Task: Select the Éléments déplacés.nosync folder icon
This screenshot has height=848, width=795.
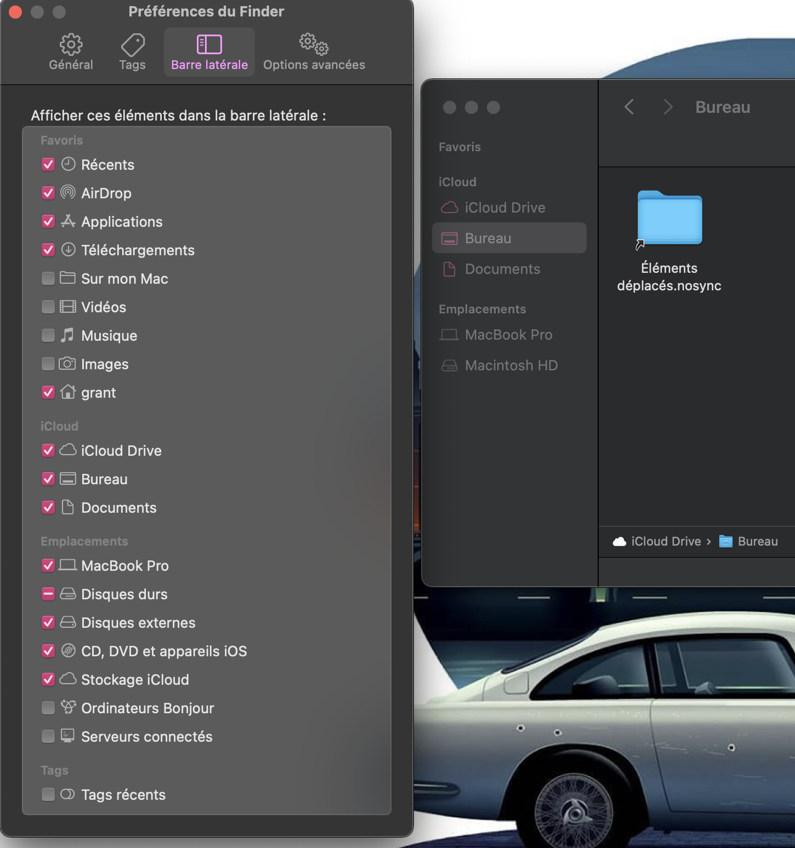Action: point(669,219)
